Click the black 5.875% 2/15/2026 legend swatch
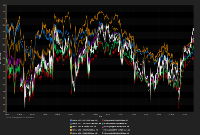This screenshot has width=200, height=135. point(103,130)
